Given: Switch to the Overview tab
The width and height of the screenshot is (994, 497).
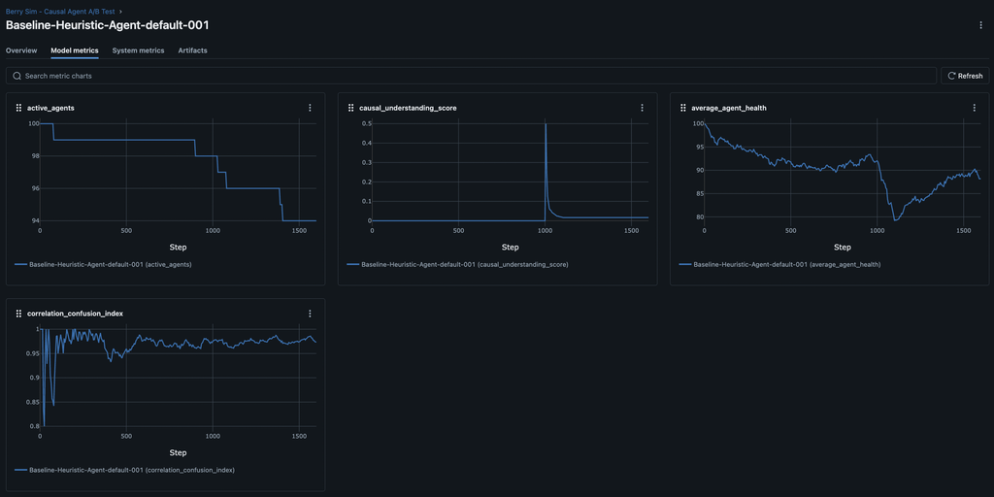Looking at the screenshot, I should pos(21,50).
